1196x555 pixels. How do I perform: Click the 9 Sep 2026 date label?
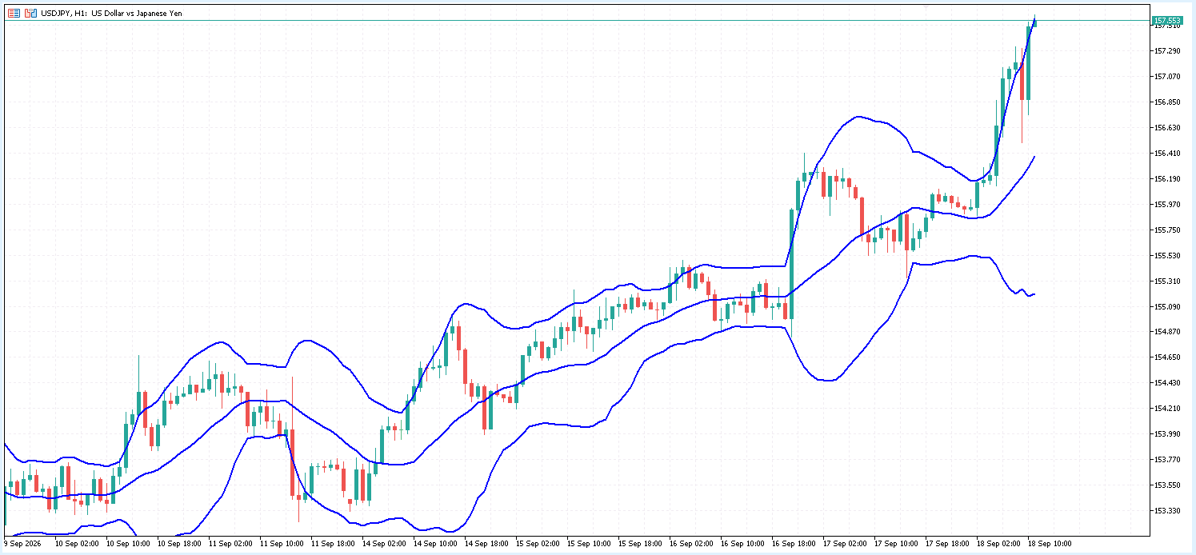coord(22,543)
